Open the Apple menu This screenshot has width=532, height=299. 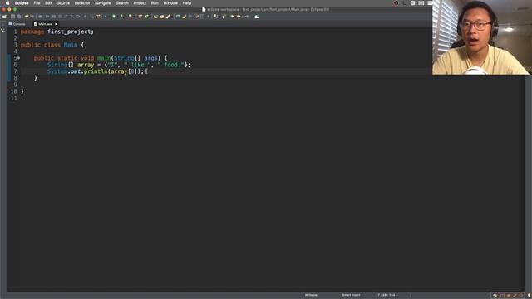coord(7,3)
